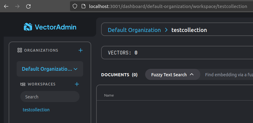Click the Name column header
This screenshot has width=253, height=123.
coord(109,95)
